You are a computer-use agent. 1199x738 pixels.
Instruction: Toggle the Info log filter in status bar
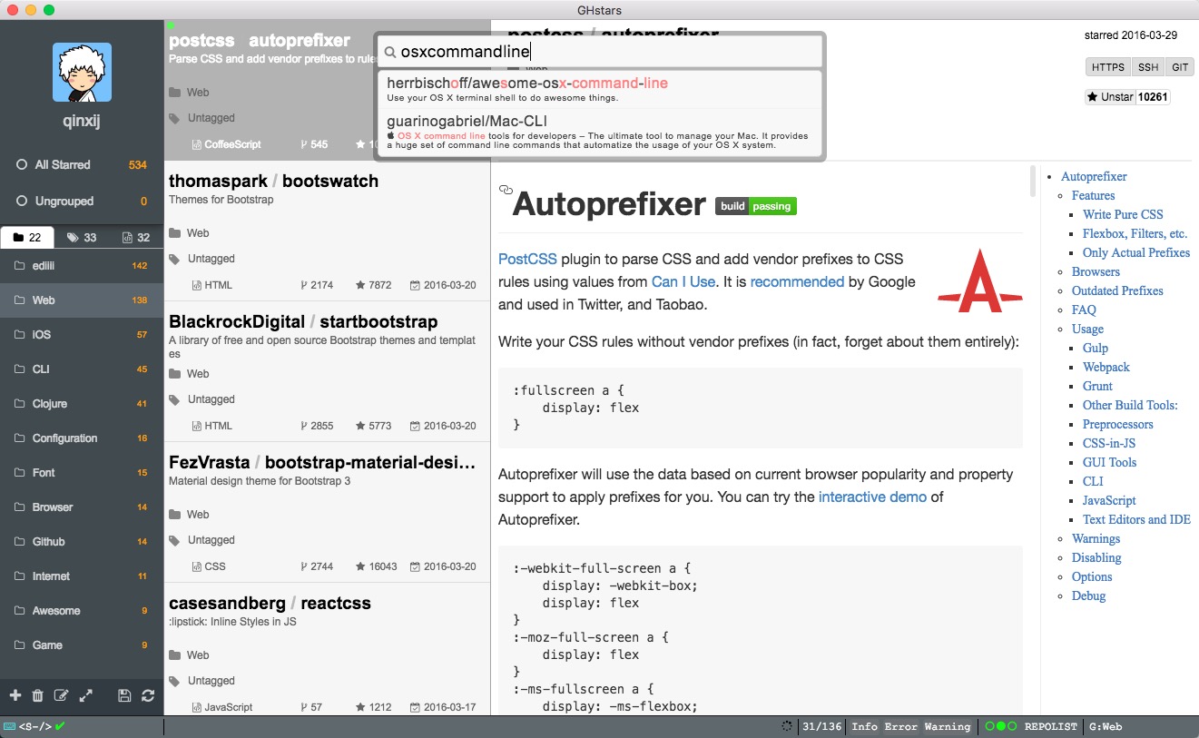[865, 726]
